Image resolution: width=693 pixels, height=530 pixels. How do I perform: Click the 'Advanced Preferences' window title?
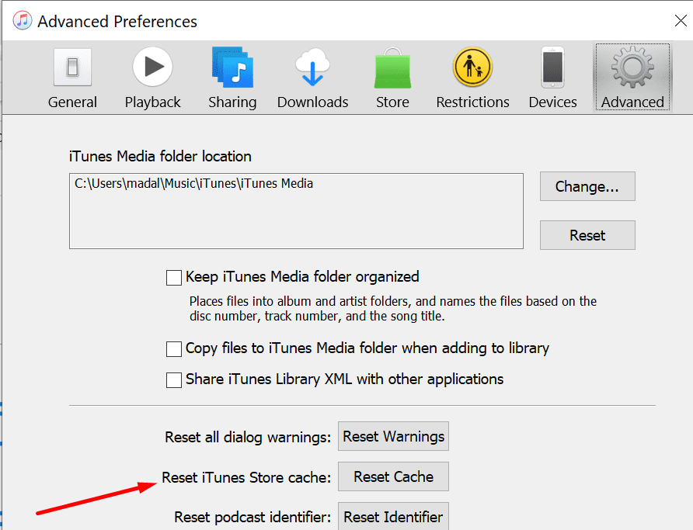[x=117, y=21]
